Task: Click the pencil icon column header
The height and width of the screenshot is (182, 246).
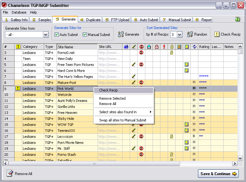Action: click(x=134, y=47)
